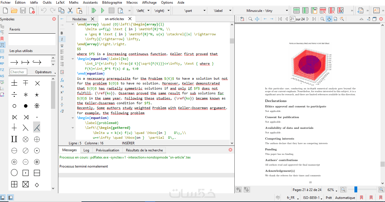The image size is (385, 202).
Task: Open the fr_FR language dropdown
Action: tap(293, 198)
